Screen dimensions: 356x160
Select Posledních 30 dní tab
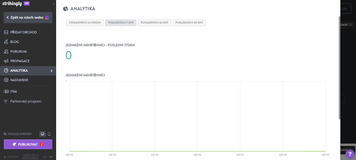pyautogui.click(x=154, y=23)
